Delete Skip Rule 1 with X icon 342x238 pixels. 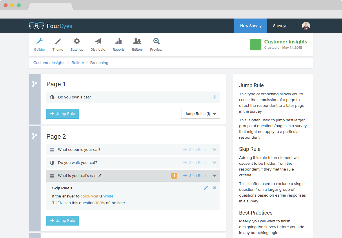tap(215, 188)
